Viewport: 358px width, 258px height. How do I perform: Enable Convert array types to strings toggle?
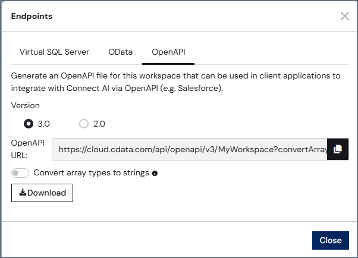click(x=20, y=173)
